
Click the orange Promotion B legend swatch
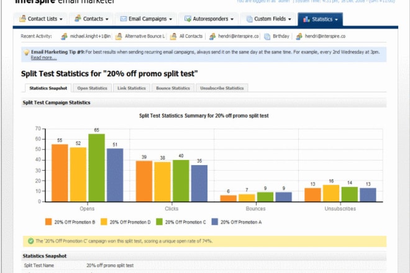(48, 222)
